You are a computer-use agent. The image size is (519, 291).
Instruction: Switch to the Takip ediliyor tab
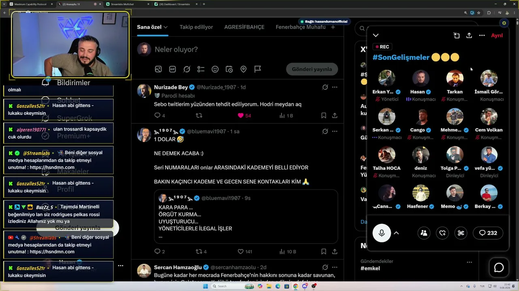tap(196, 27)
